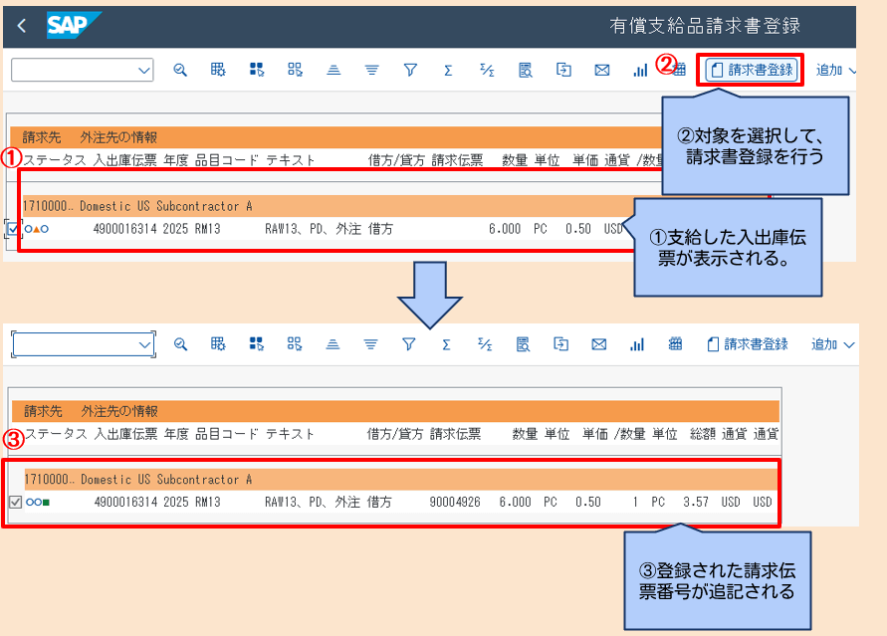Click the Sigma total icon in the lower toolbar
The width and height of the screenshot is (887, 636).
[x=446, y=344]
